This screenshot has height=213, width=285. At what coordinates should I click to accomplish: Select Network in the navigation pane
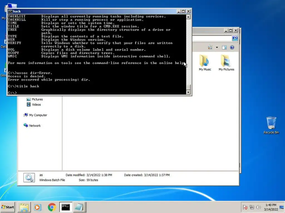tap(32, 126)
